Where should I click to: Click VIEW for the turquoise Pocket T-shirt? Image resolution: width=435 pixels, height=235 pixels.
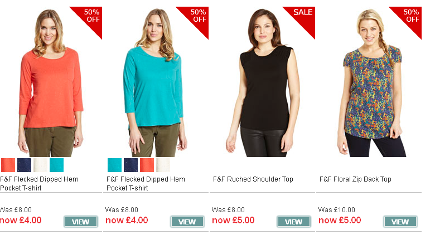[187, 222]
